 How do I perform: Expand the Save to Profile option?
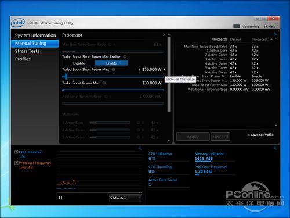[260, 135]
